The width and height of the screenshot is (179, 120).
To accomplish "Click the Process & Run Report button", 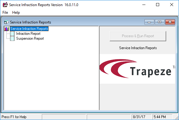I will click(138, 36).
